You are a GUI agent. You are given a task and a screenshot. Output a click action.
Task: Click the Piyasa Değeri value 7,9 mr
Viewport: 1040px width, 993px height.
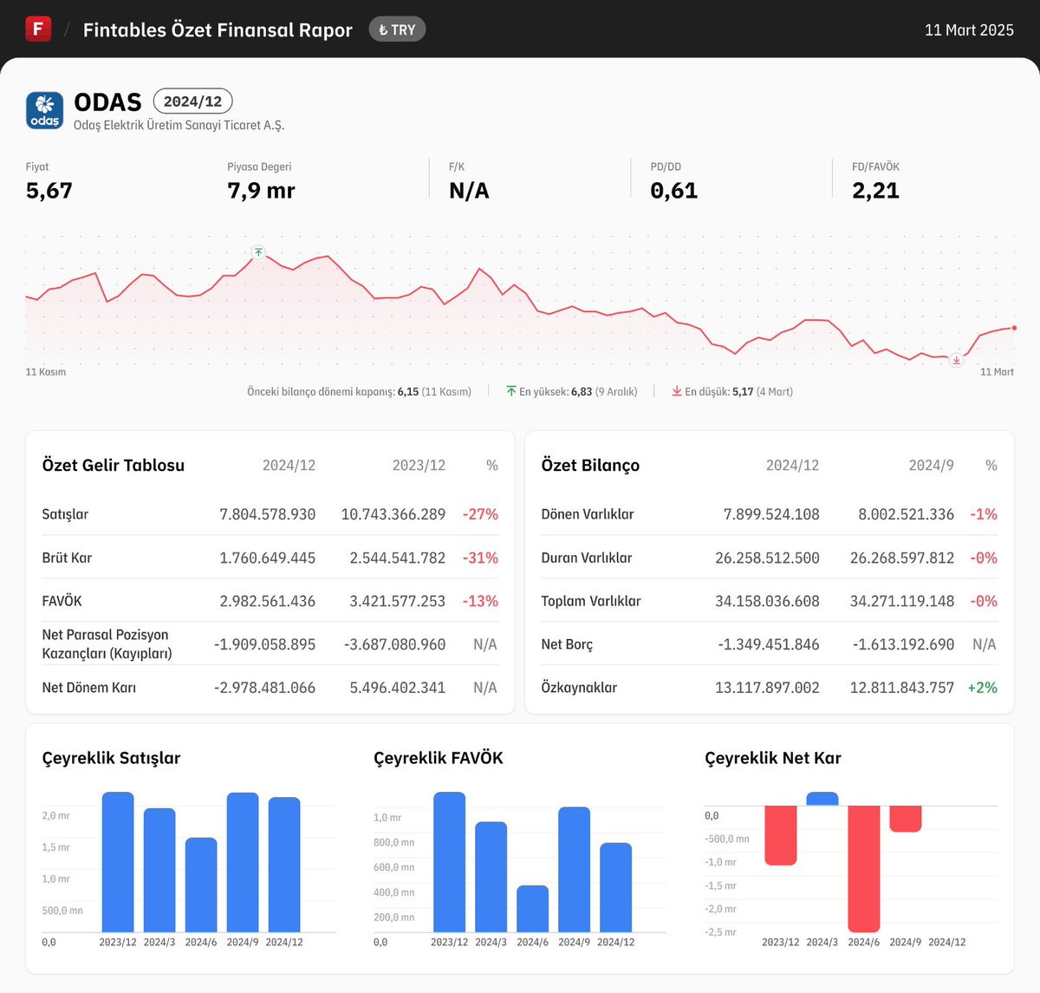(261, 191)
